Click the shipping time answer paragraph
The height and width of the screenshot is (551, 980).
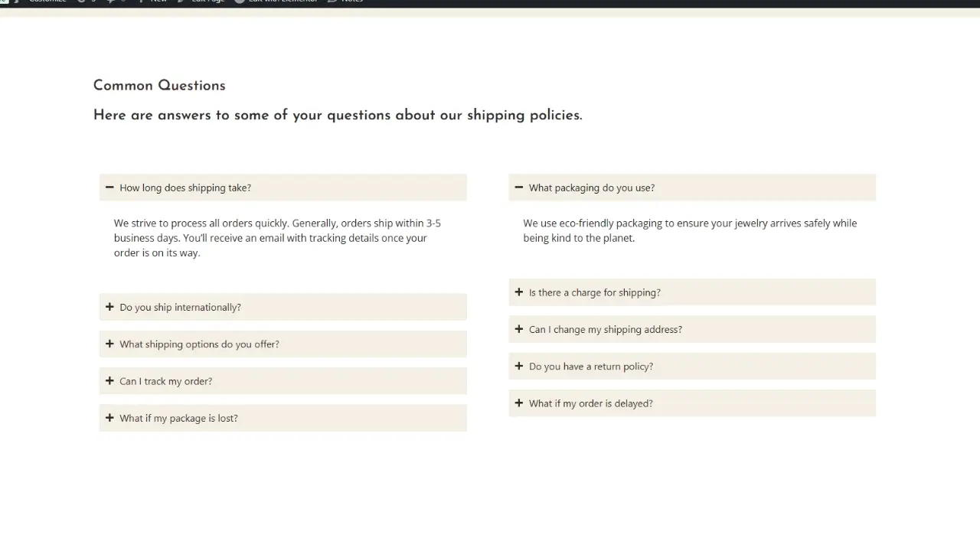pyautogui.click(x=277, y=238)
